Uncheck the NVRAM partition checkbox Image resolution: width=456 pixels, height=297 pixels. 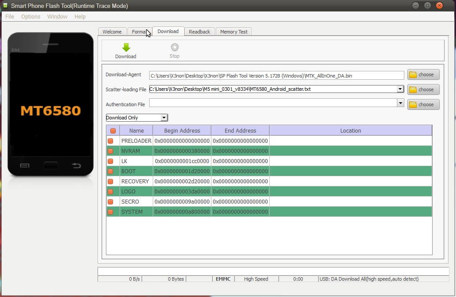(x=112, y=151)
